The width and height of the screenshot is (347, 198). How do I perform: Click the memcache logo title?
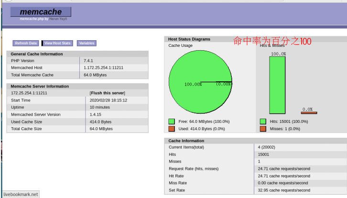point(41,12)
